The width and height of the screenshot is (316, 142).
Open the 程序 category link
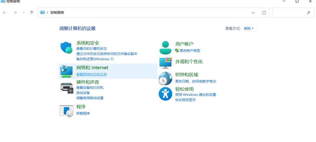[81, 107]
